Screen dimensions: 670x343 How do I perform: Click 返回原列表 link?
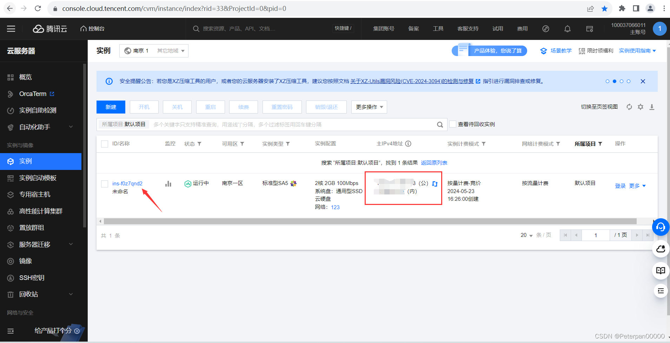(x=434, y=163)
